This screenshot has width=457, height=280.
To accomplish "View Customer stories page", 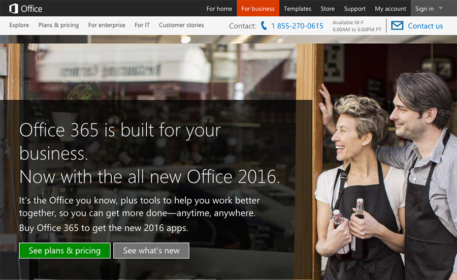I will (181, 25).
